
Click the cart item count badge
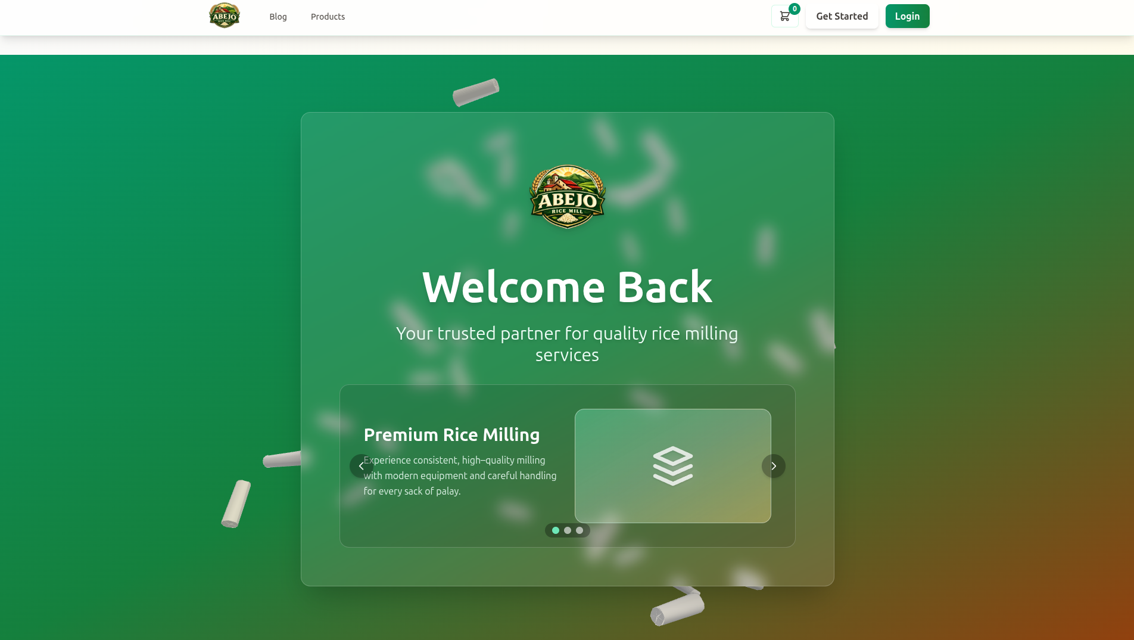(795, 9)
